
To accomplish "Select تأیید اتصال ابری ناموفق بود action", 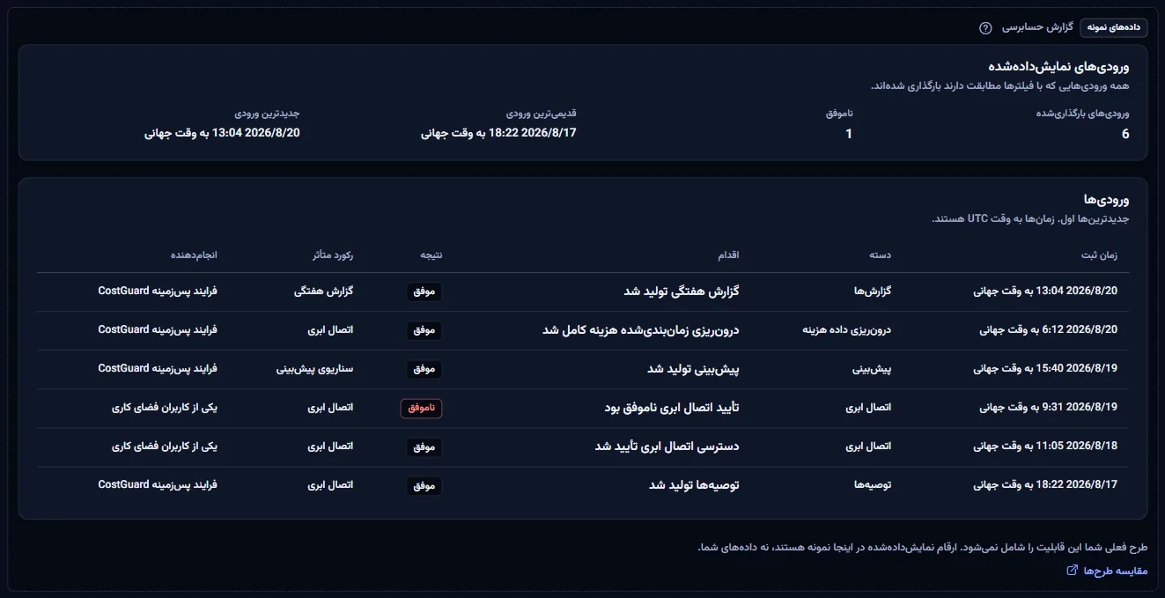I will (x=672, y=409).
